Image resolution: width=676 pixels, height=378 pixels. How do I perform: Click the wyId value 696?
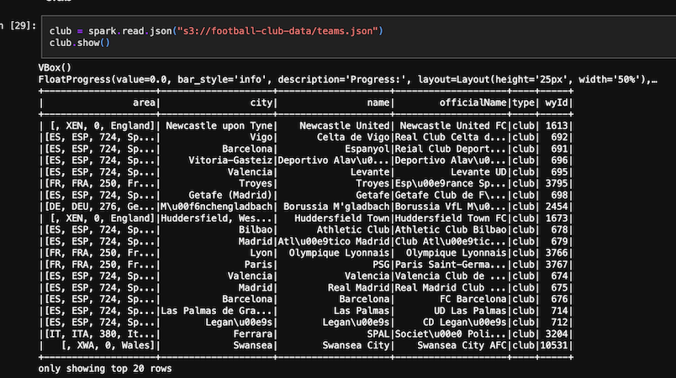coord(559,160)
